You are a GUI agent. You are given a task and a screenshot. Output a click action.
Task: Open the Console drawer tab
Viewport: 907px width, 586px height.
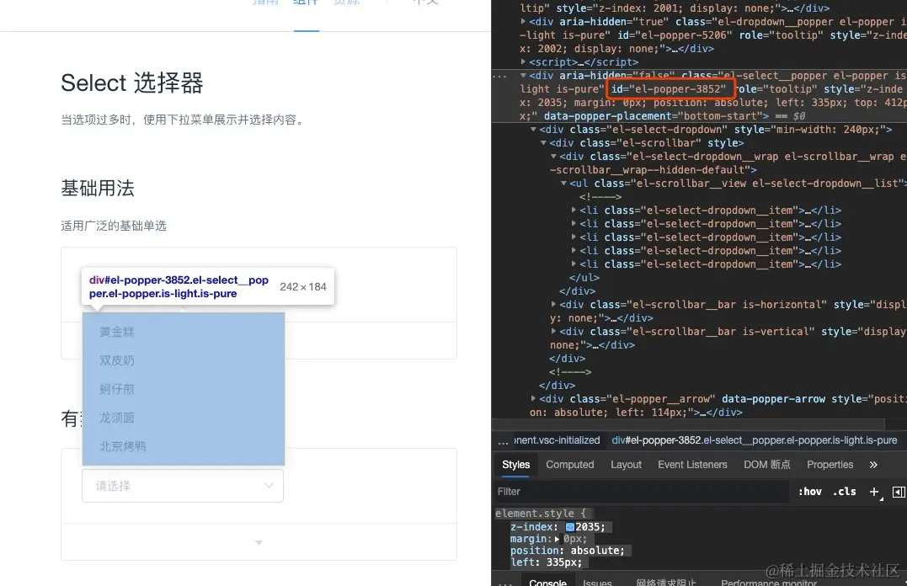click(547, 582)
